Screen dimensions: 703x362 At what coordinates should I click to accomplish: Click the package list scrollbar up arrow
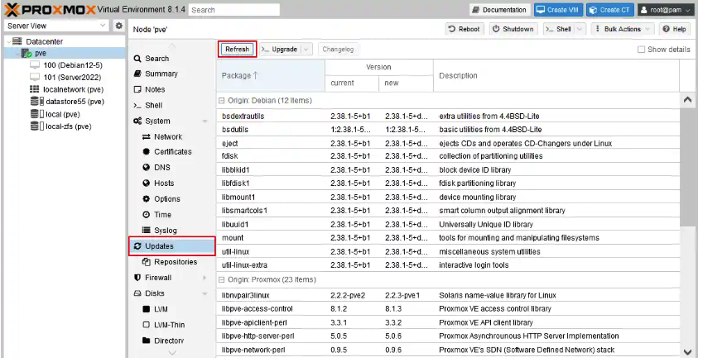(x=688, y=100)
